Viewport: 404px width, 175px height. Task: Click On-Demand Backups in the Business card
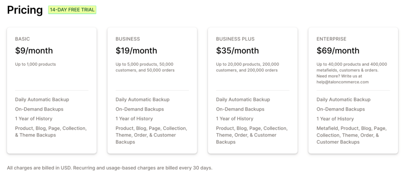click(x=140, y=109)
